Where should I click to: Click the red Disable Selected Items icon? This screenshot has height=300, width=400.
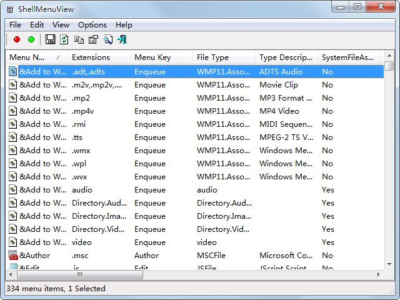tap(17, 39)
